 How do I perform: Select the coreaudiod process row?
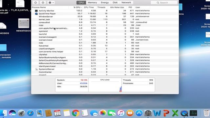tap(105, 22)
